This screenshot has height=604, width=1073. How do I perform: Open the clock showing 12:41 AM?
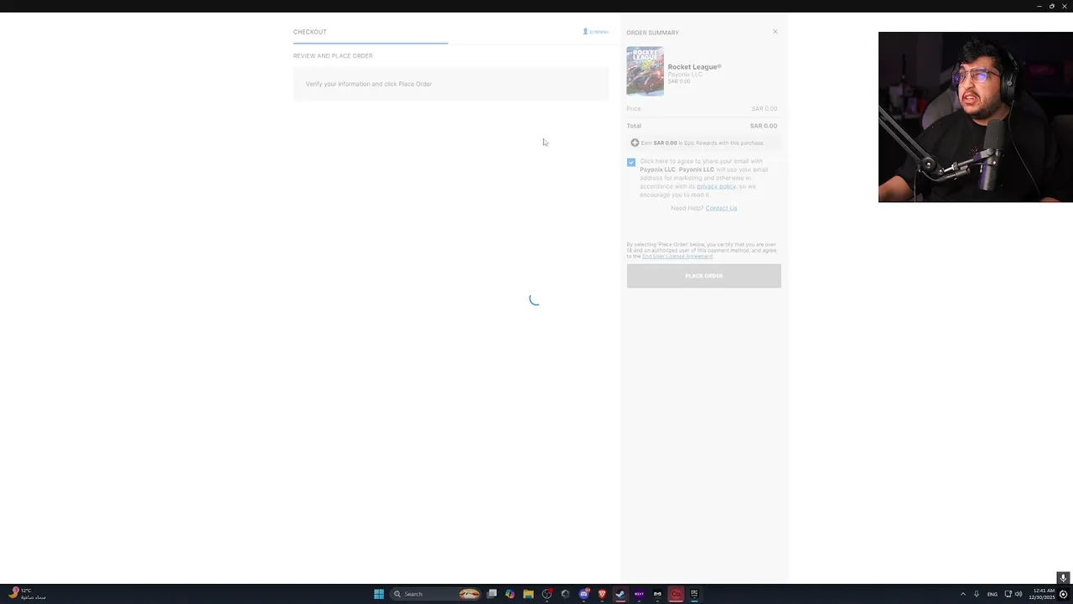[1042, 594]
